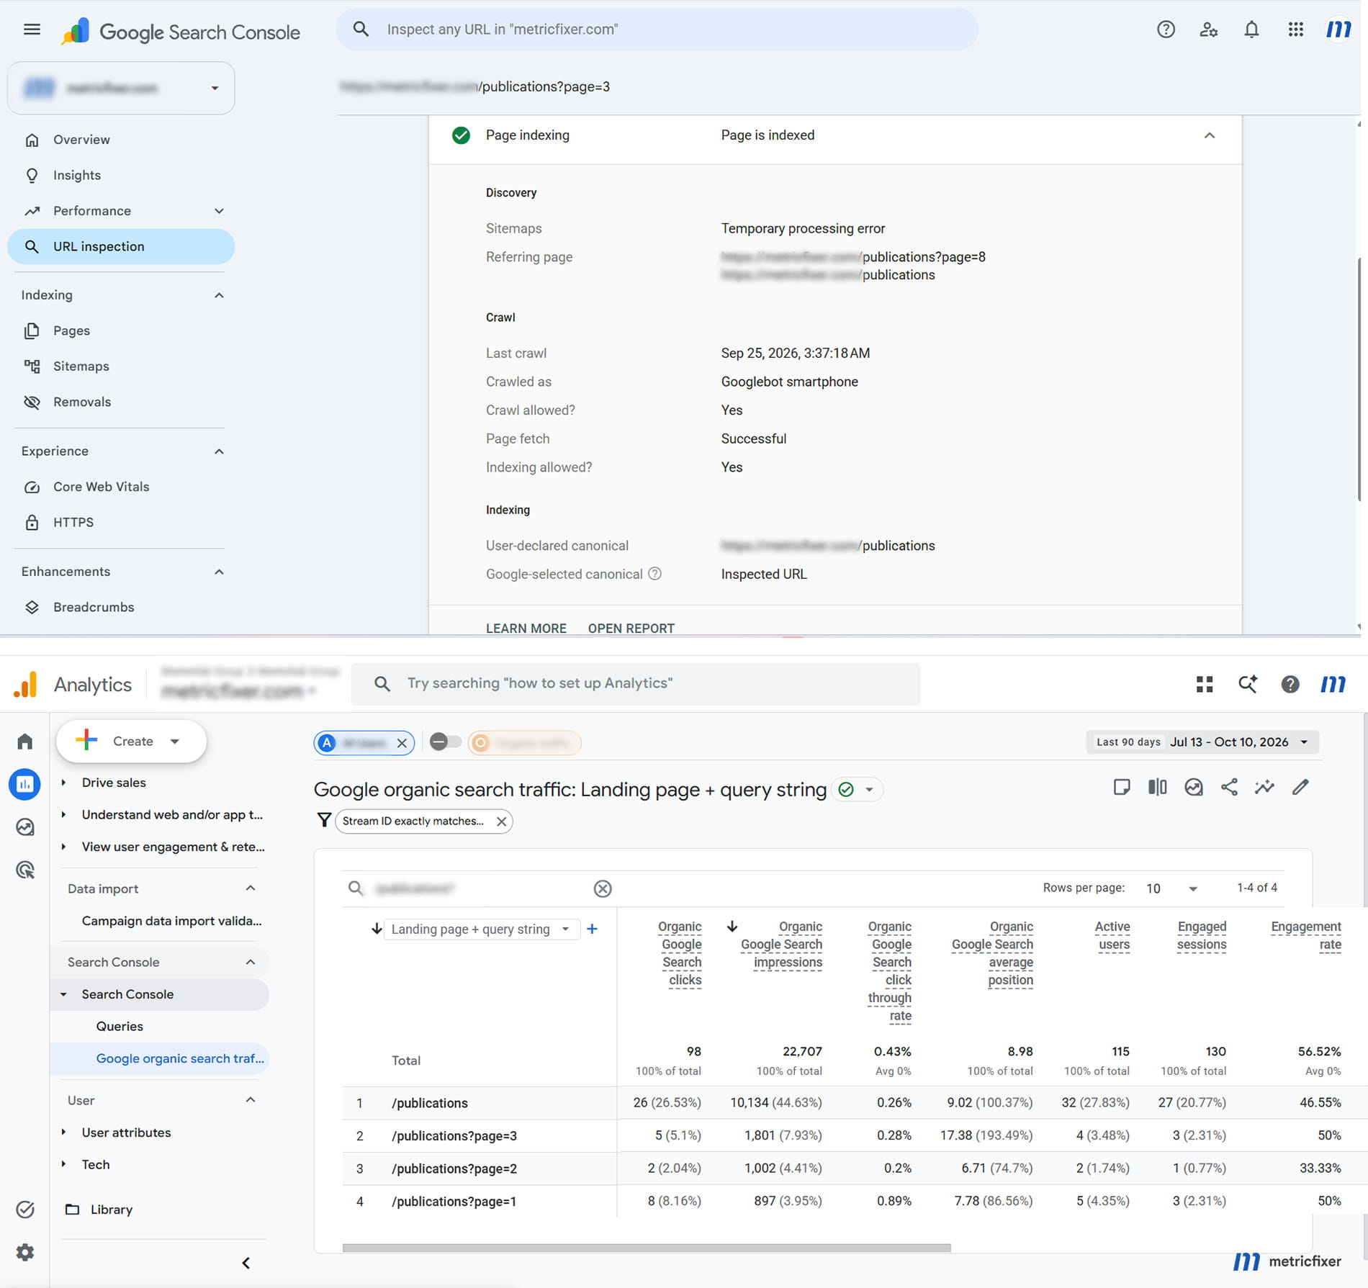Collapse the Analytics reports navigation panel
1368x1288 pixels.
coord(246,1263)
